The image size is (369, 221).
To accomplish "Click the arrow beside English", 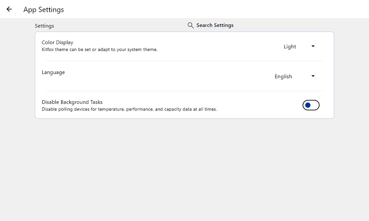I will pyautogui.click(x=313, y=76).
